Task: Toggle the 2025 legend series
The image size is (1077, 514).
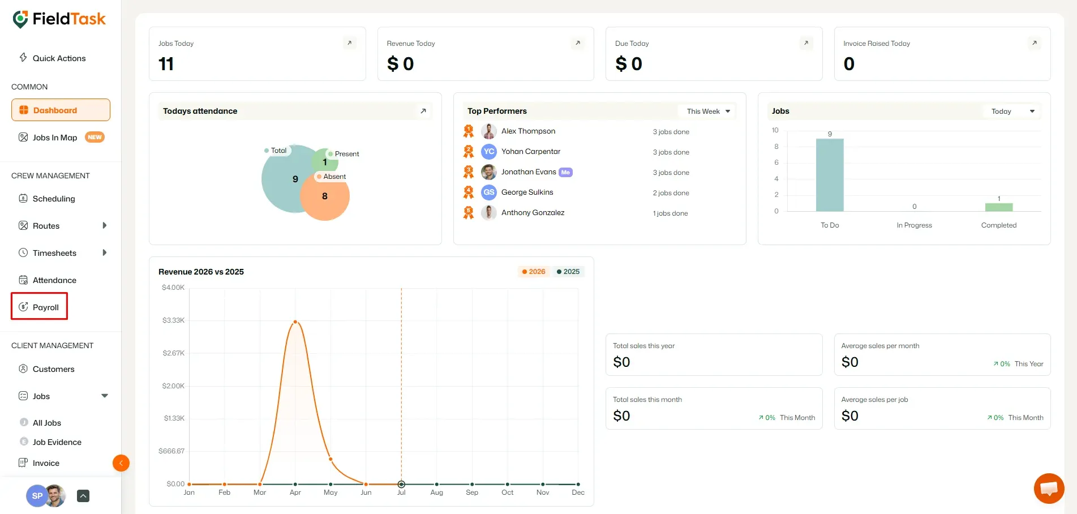Action: [x=568, y=272]
